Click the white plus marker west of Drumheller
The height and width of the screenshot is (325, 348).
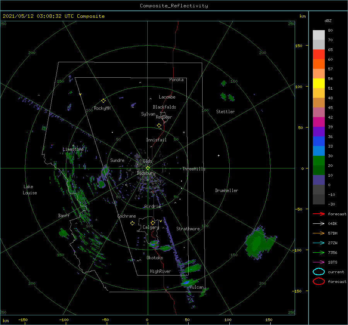[x=218, y=155]
